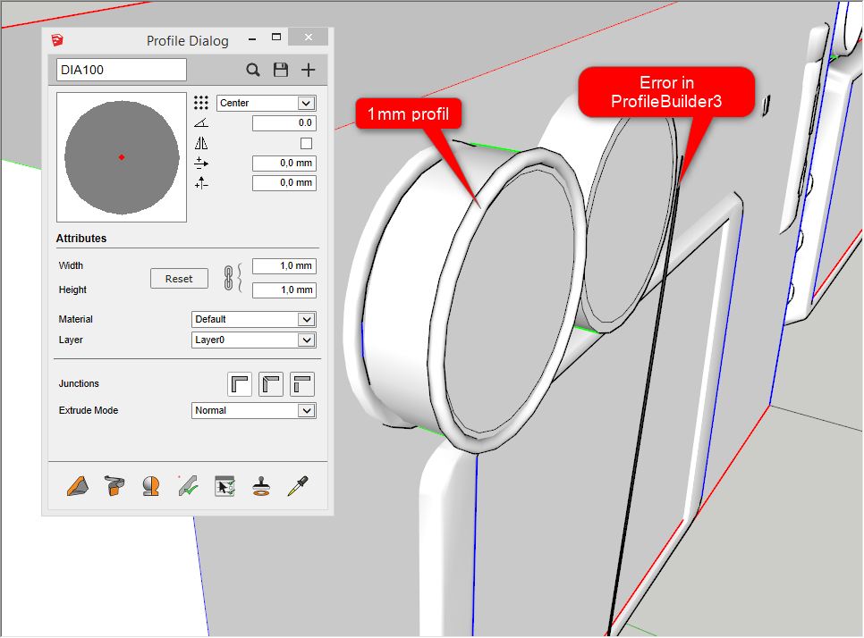Viewport: 864px width, 638px height.
Task: Select the third butt junction icon
Action: point(302,384)
